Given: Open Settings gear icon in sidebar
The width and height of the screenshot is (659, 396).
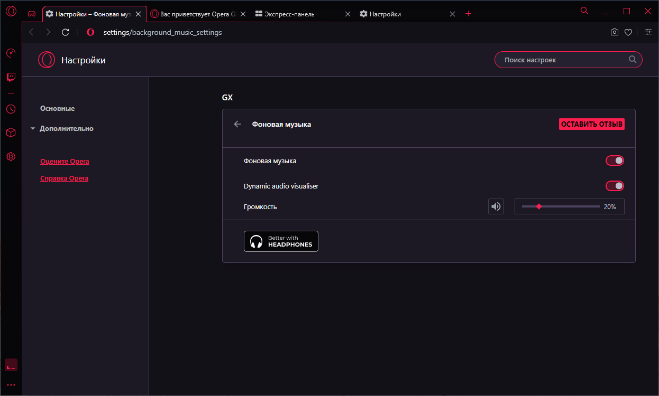Looking at the screenshot, I should 11,157.
